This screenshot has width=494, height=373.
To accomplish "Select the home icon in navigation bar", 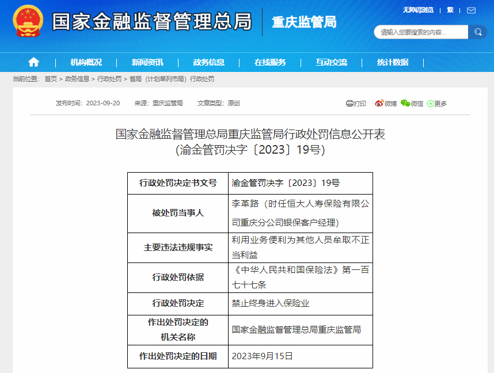I will (33, 62).
